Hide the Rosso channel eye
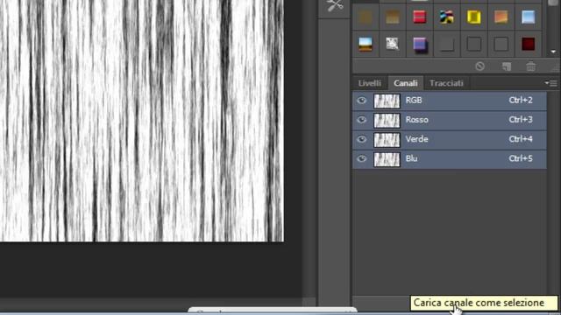 coord(361,120)
